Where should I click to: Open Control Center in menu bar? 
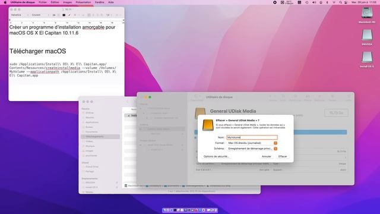346,2
